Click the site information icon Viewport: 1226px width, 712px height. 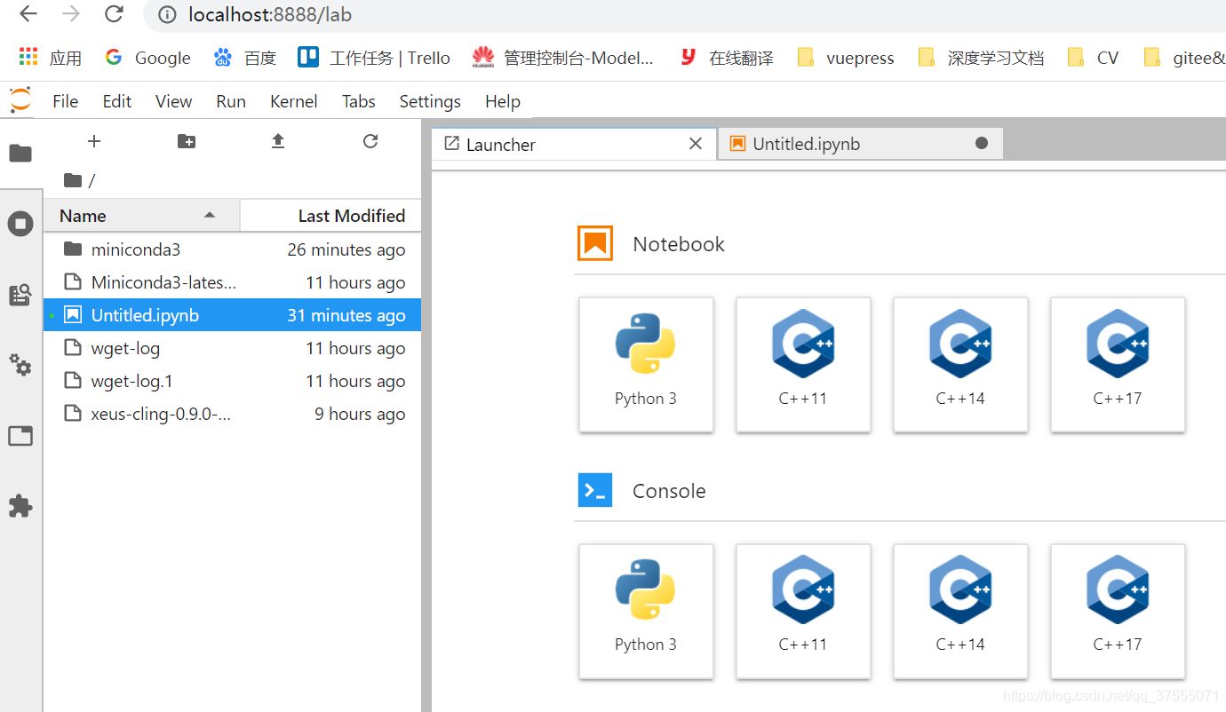(167, 15)
